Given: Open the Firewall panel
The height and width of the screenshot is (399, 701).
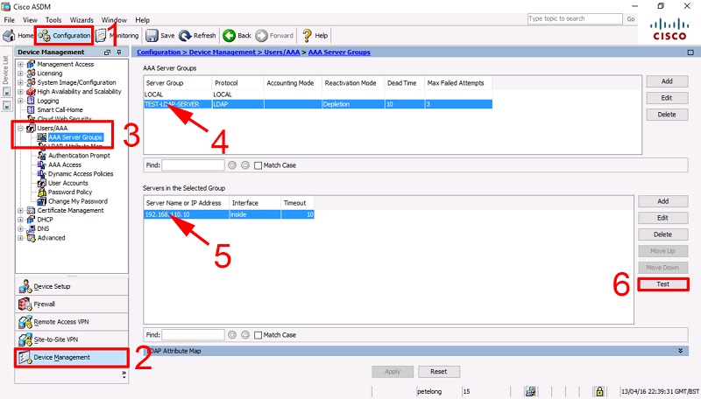Looking at the screenshot, I should [72, 304].
